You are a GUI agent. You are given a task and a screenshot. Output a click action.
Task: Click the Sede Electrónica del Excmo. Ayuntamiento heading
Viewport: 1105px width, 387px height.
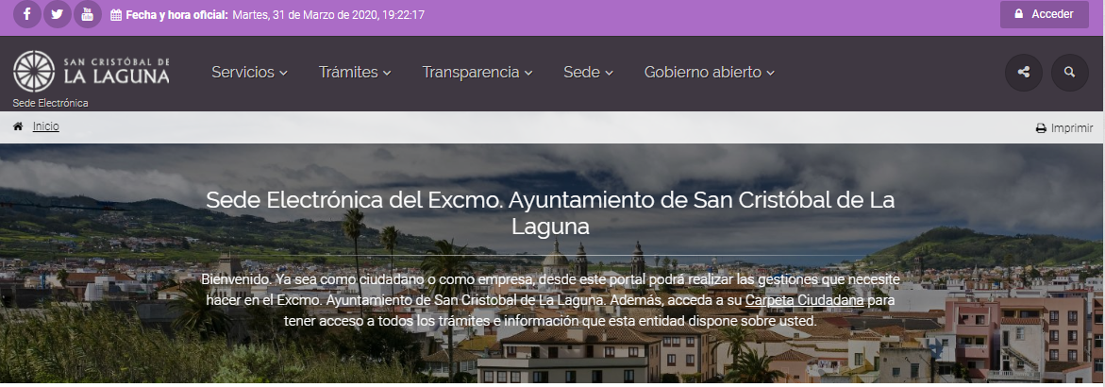pos(550,213)
